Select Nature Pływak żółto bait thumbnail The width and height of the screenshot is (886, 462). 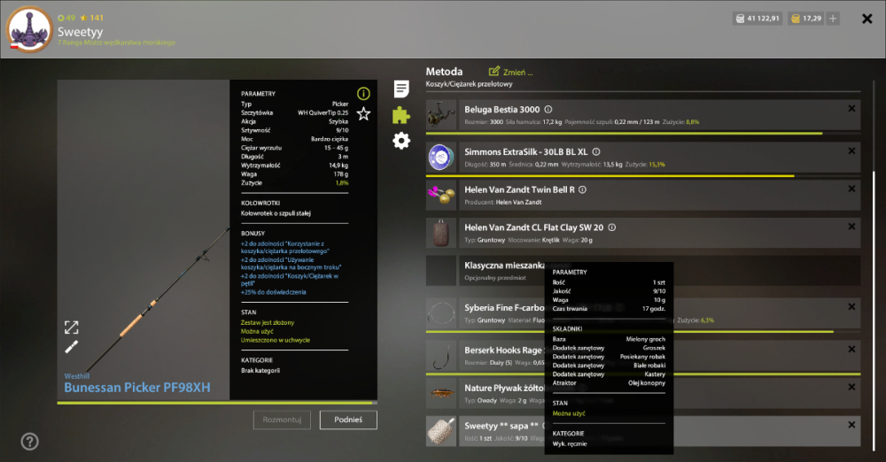[440, 394]
